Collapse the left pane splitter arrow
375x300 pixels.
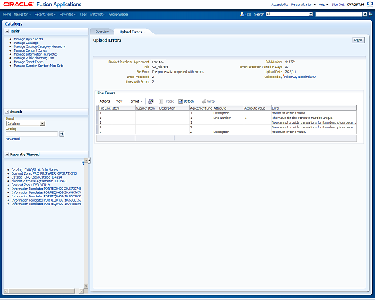click(90, 161)
